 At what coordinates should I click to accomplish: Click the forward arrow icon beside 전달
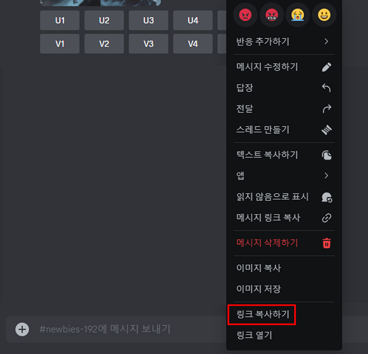326,109
